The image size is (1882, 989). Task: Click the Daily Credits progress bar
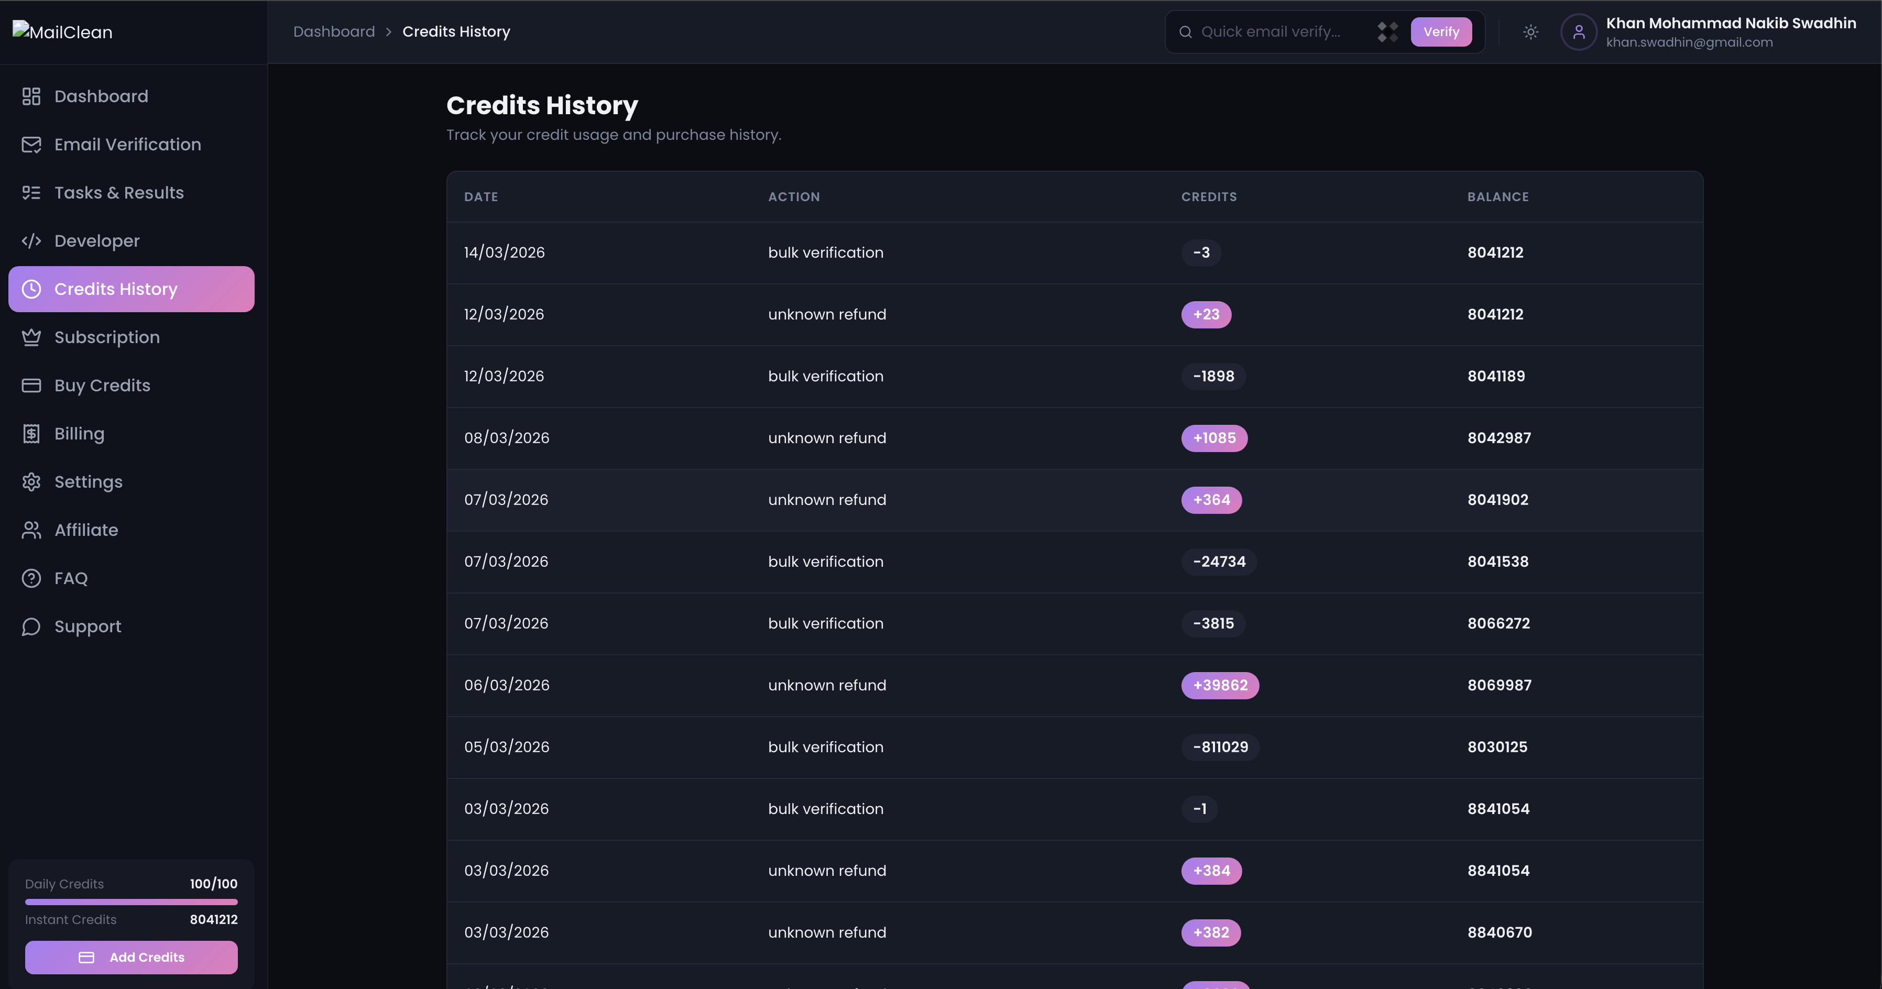pyautogui.click(x=131, y=902)
